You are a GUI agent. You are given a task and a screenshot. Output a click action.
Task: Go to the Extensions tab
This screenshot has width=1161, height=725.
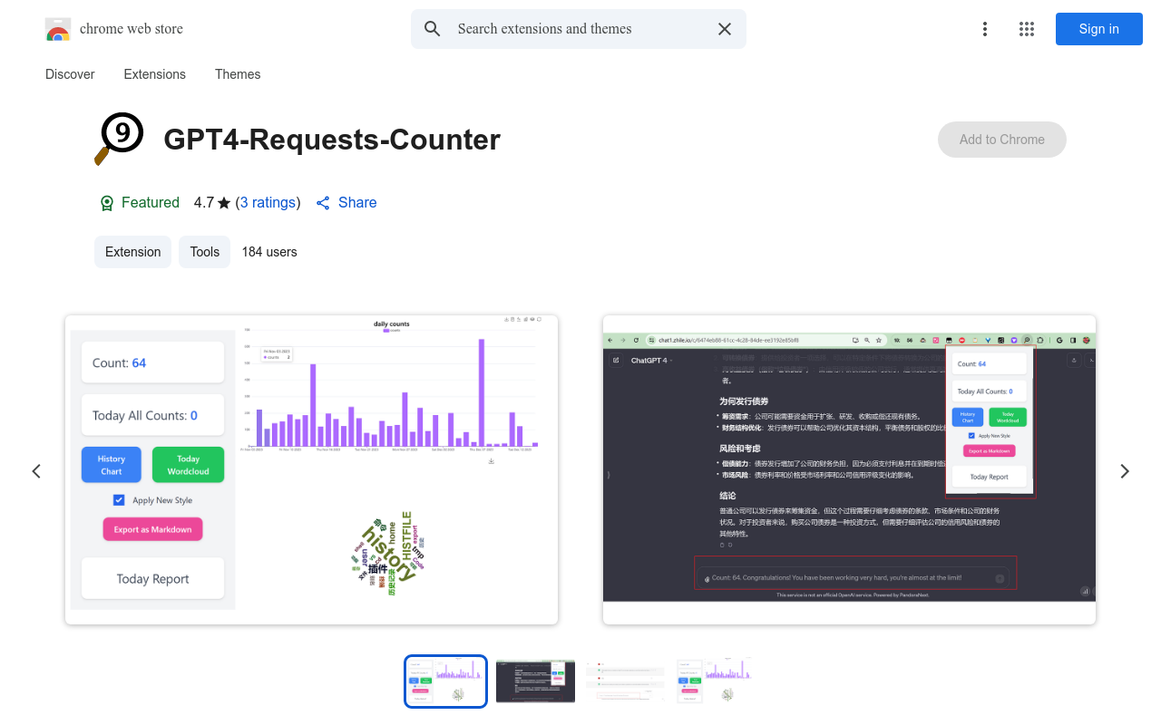point(155,74)
